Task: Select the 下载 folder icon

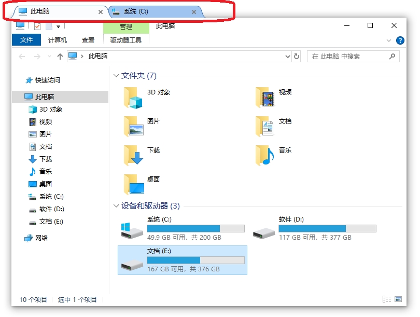Action: (x=133, y=156)
